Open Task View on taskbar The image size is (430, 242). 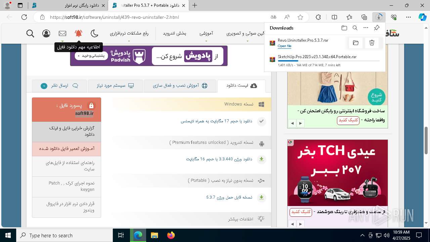coord(121,235)
